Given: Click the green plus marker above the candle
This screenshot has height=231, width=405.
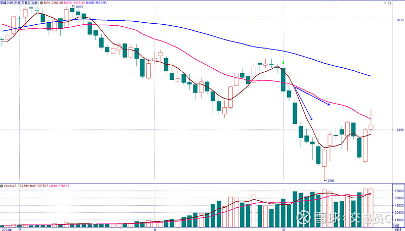Looking at the screenshot, I should tap(283, 63).
